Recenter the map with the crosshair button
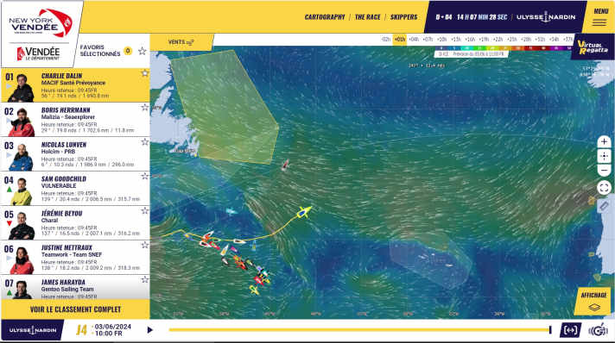 604,156
